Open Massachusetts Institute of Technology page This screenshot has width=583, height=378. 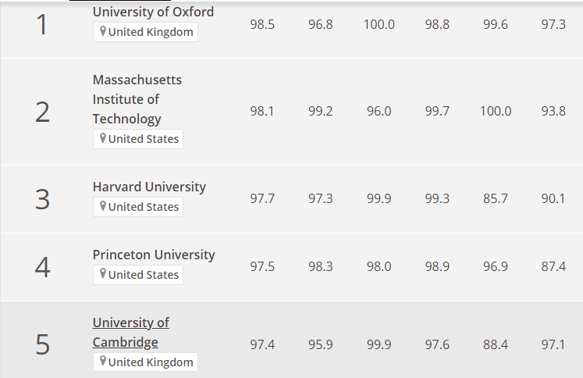[x=137, y=99]
